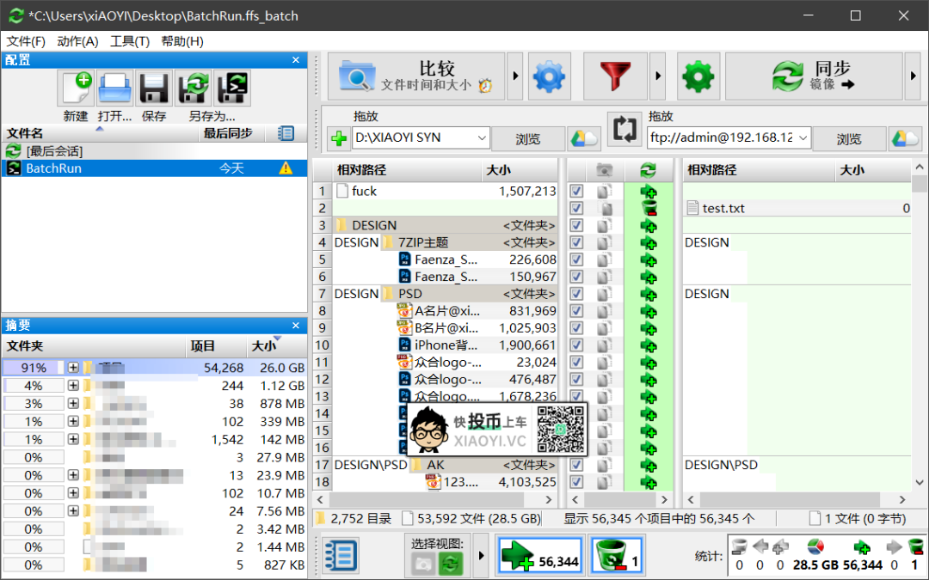
Task: Expand the comparison variant arrow
Action: click(x=515, y=76)
